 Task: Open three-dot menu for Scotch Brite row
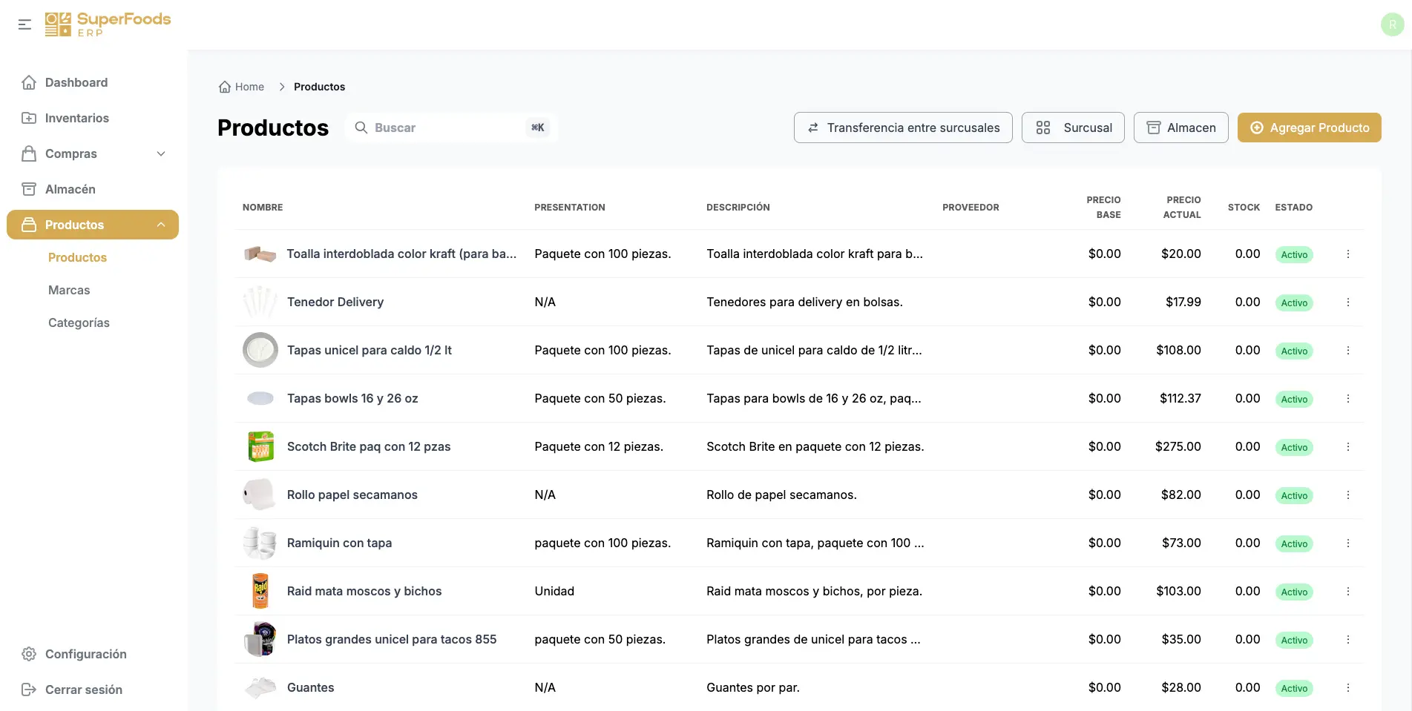(x=1347, y=447)
